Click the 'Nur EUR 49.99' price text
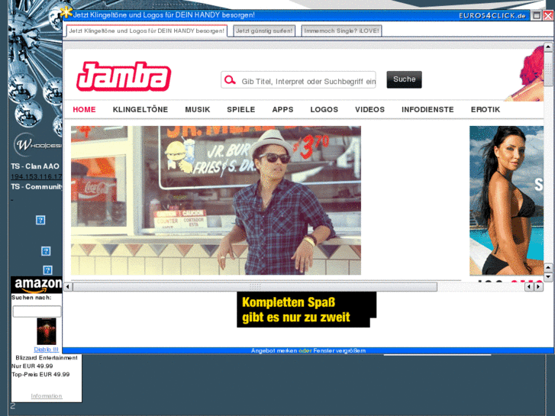Screen dimensions: 555x416 pos(32,366)
